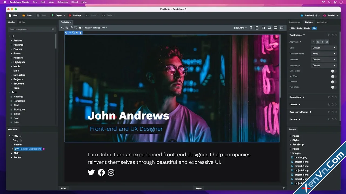Select the desktop monitor device preview
This screenshot has width=346, height=194.
click(x=275, y=28)
